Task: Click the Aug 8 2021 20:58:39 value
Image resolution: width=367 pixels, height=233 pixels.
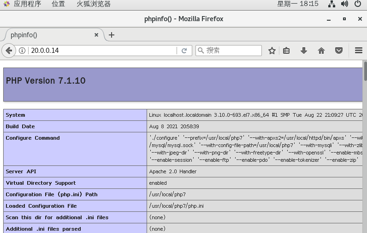Action: point(174,126)
